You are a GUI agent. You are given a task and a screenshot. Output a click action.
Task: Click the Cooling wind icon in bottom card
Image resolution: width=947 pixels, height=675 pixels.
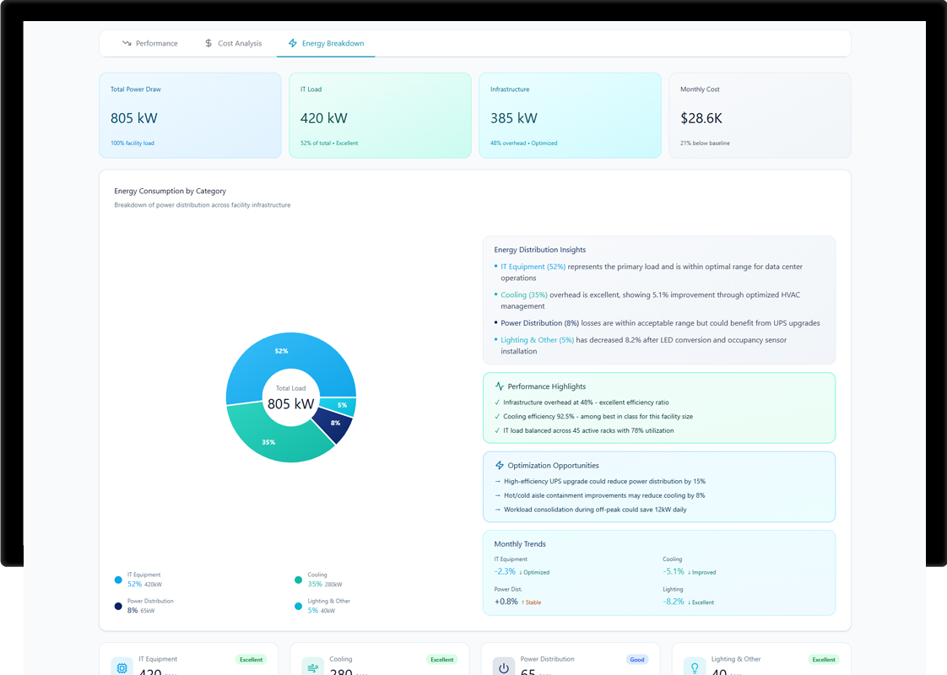pyautogui.click(x=312, y=667)
